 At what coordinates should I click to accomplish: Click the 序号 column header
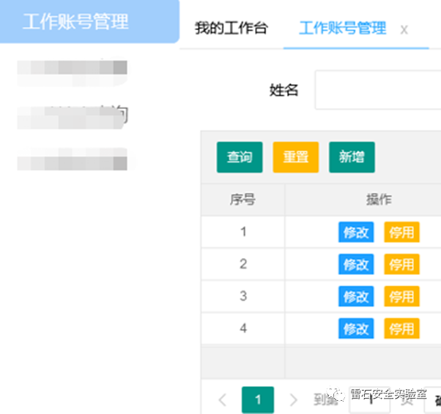coord(242,200)
